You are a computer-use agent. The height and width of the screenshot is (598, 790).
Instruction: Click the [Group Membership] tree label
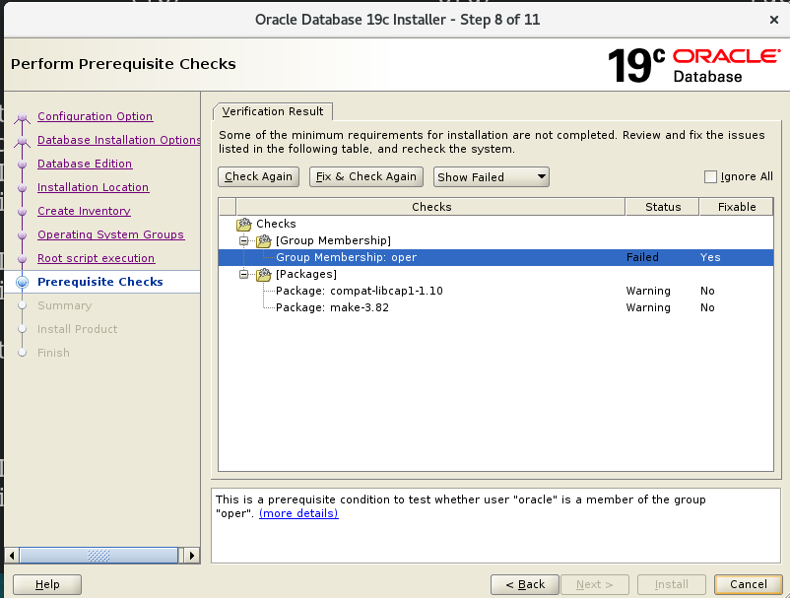[x=333, y=240]
